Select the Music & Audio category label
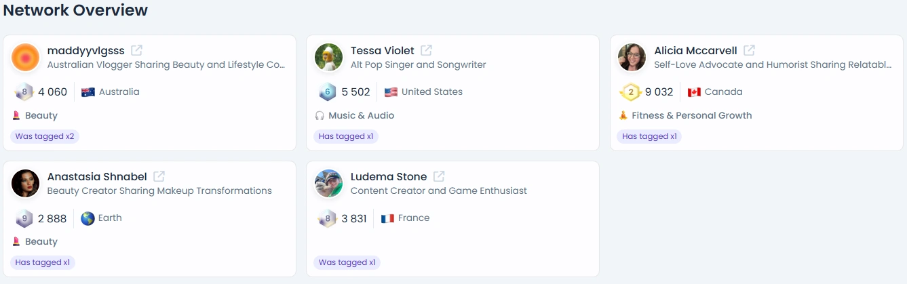Image resolution: width=907 pixels, height=284 pixels. (x=361, y=115)
